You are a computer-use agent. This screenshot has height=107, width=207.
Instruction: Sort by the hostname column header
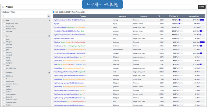click(144, 16)
